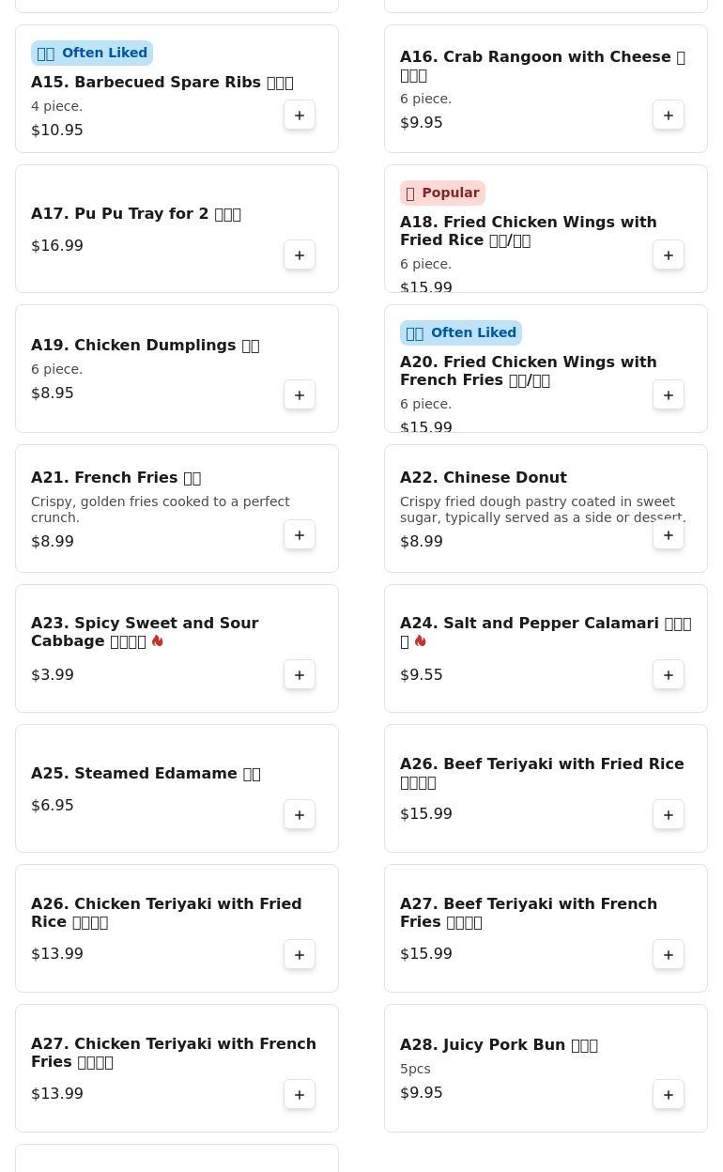Add A17 Pu Pu Tray for 2
Viewport: 723px width, 1172px height.
click(300, 255)
